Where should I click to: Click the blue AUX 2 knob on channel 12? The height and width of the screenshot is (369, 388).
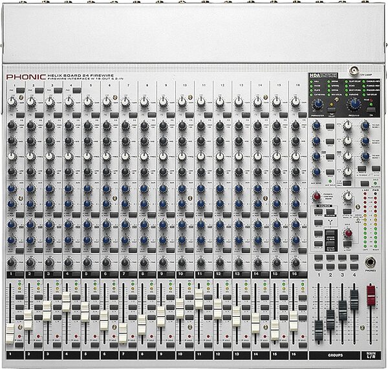click(x=220, y=204)
